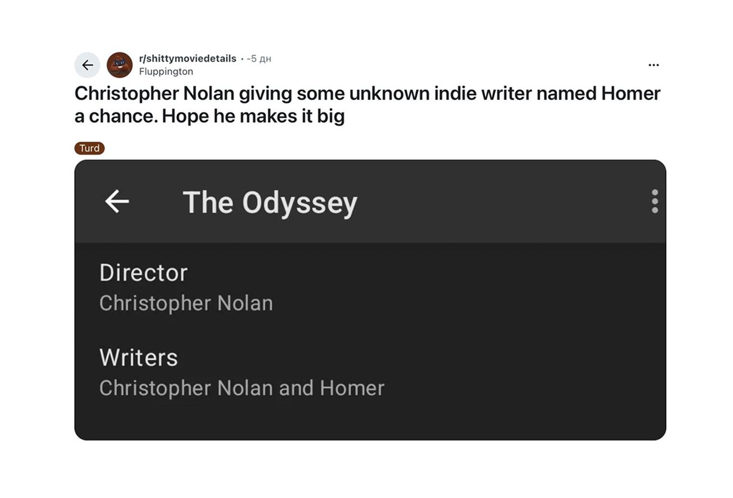This screenshot has width=733, height=498.
Task: Select Christopher Nolan under Director
Action: [x=186, y=303]
